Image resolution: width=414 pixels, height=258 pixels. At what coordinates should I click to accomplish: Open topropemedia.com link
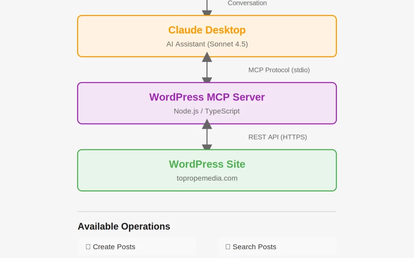[207, 178]
